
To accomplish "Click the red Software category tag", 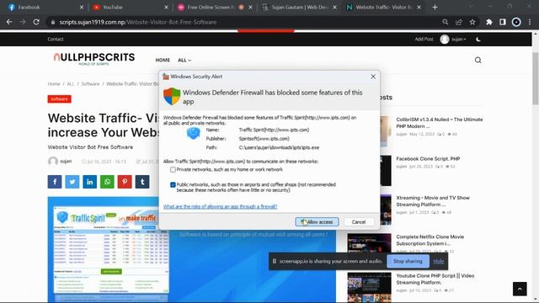I will tap(60, 99).
